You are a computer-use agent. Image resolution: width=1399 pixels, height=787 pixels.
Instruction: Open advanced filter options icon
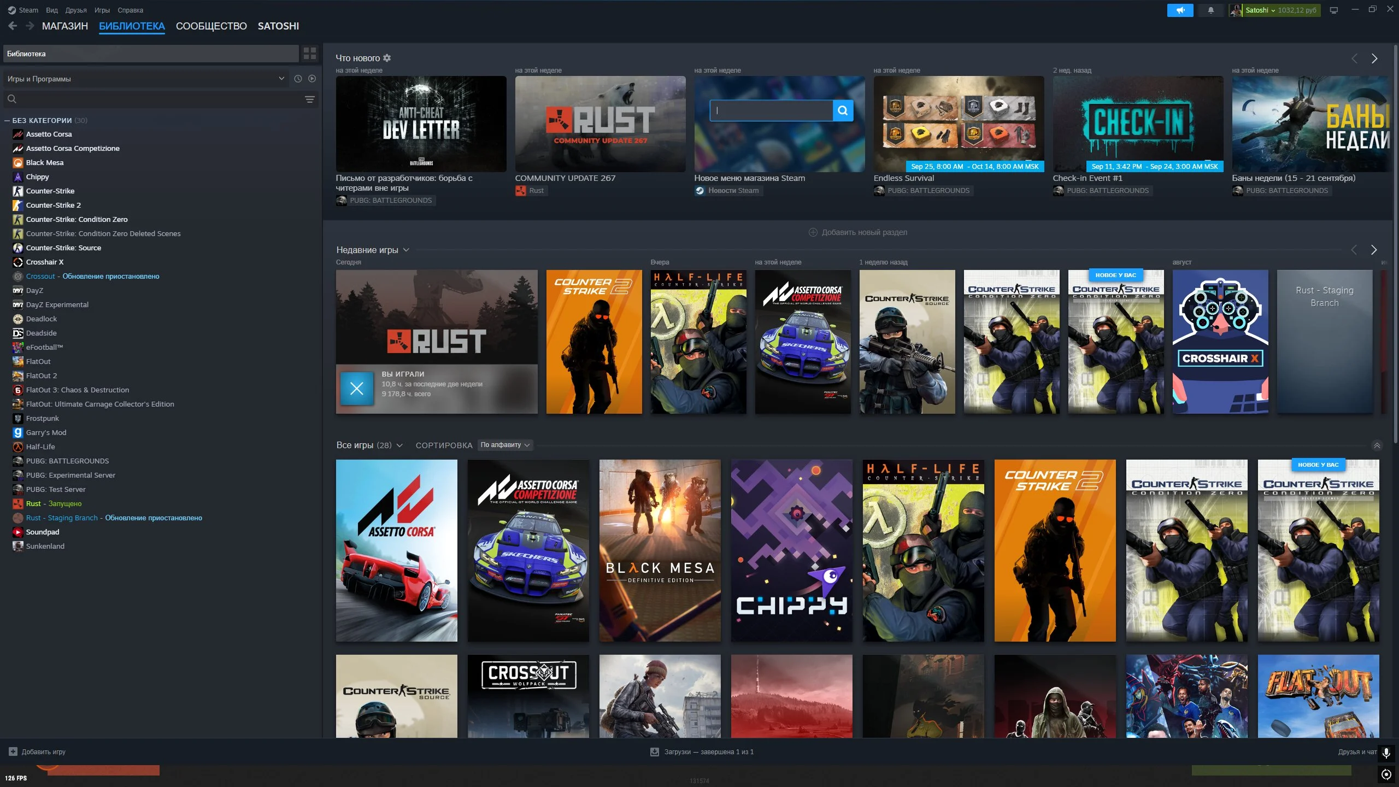click(x=309, y=99)
